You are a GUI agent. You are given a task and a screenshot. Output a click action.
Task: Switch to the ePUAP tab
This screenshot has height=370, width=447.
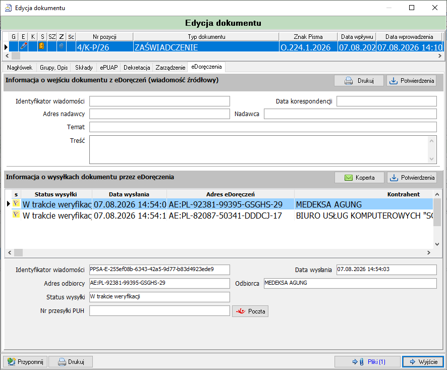[109, 68]
